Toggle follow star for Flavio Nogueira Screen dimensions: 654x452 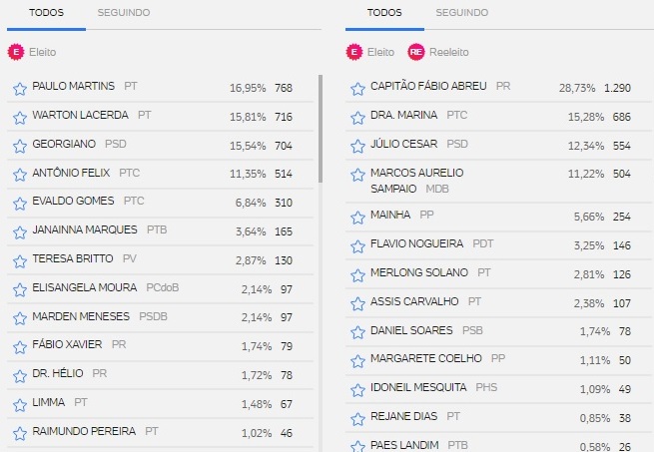357,246
